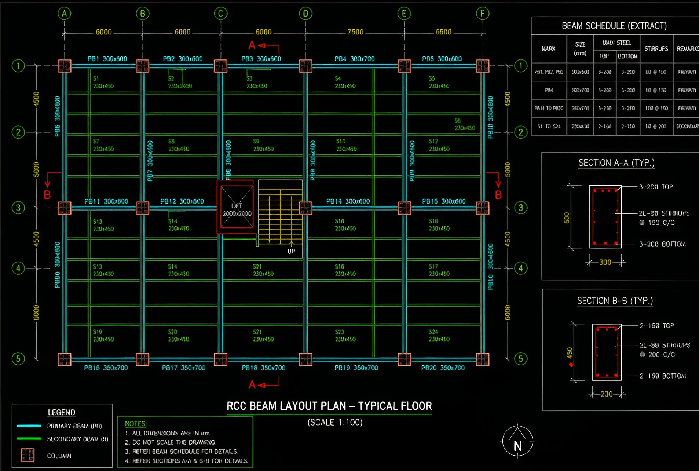Click the north arrow compass symbol

tap(517, 442)
